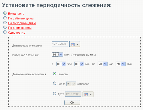Open the По рабочим дням link
Viewport: 143px width, 110px height.
[21, 18]
